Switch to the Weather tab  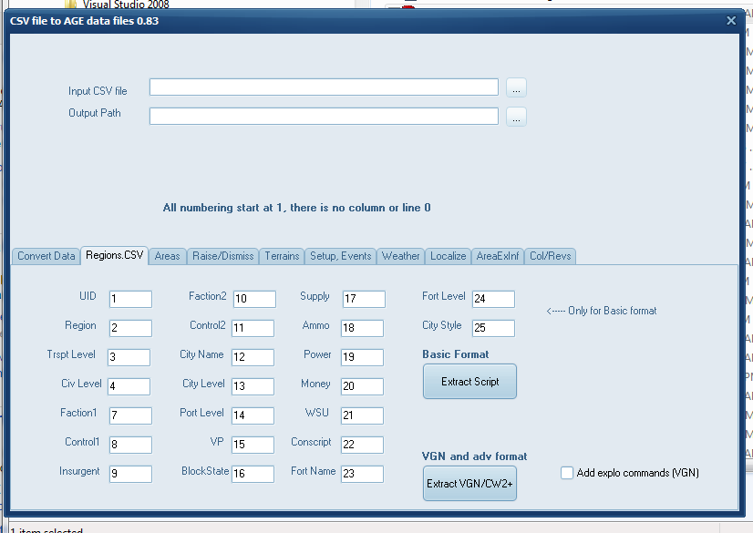pos(401,256)
